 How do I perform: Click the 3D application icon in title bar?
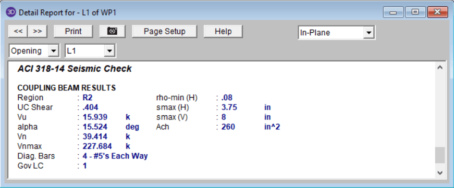coord(11,12)
